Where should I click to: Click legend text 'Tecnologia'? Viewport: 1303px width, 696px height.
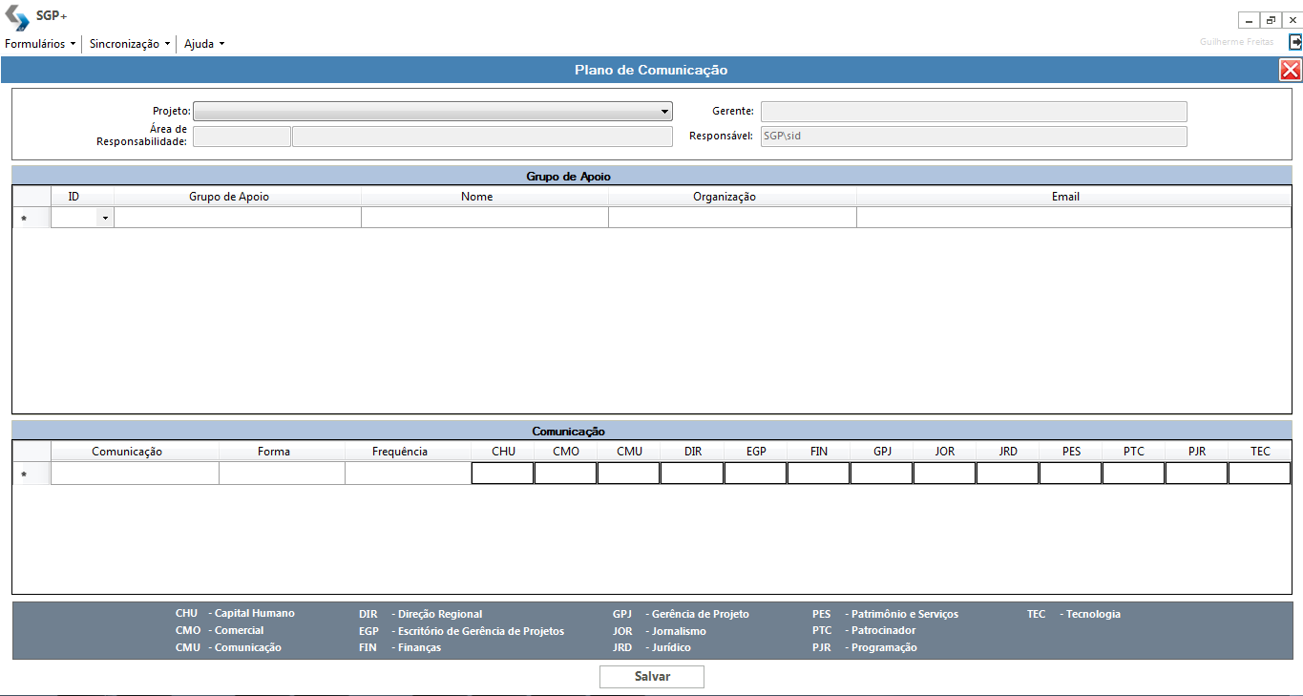(x=1093, y=614)
